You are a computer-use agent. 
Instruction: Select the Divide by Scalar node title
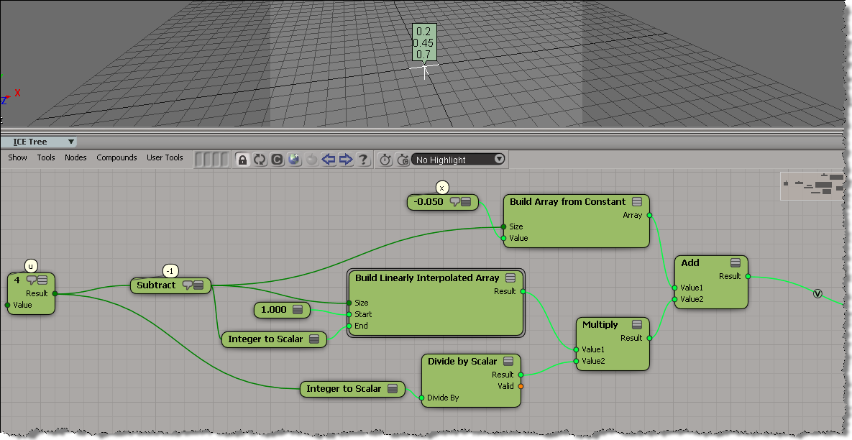462,361
